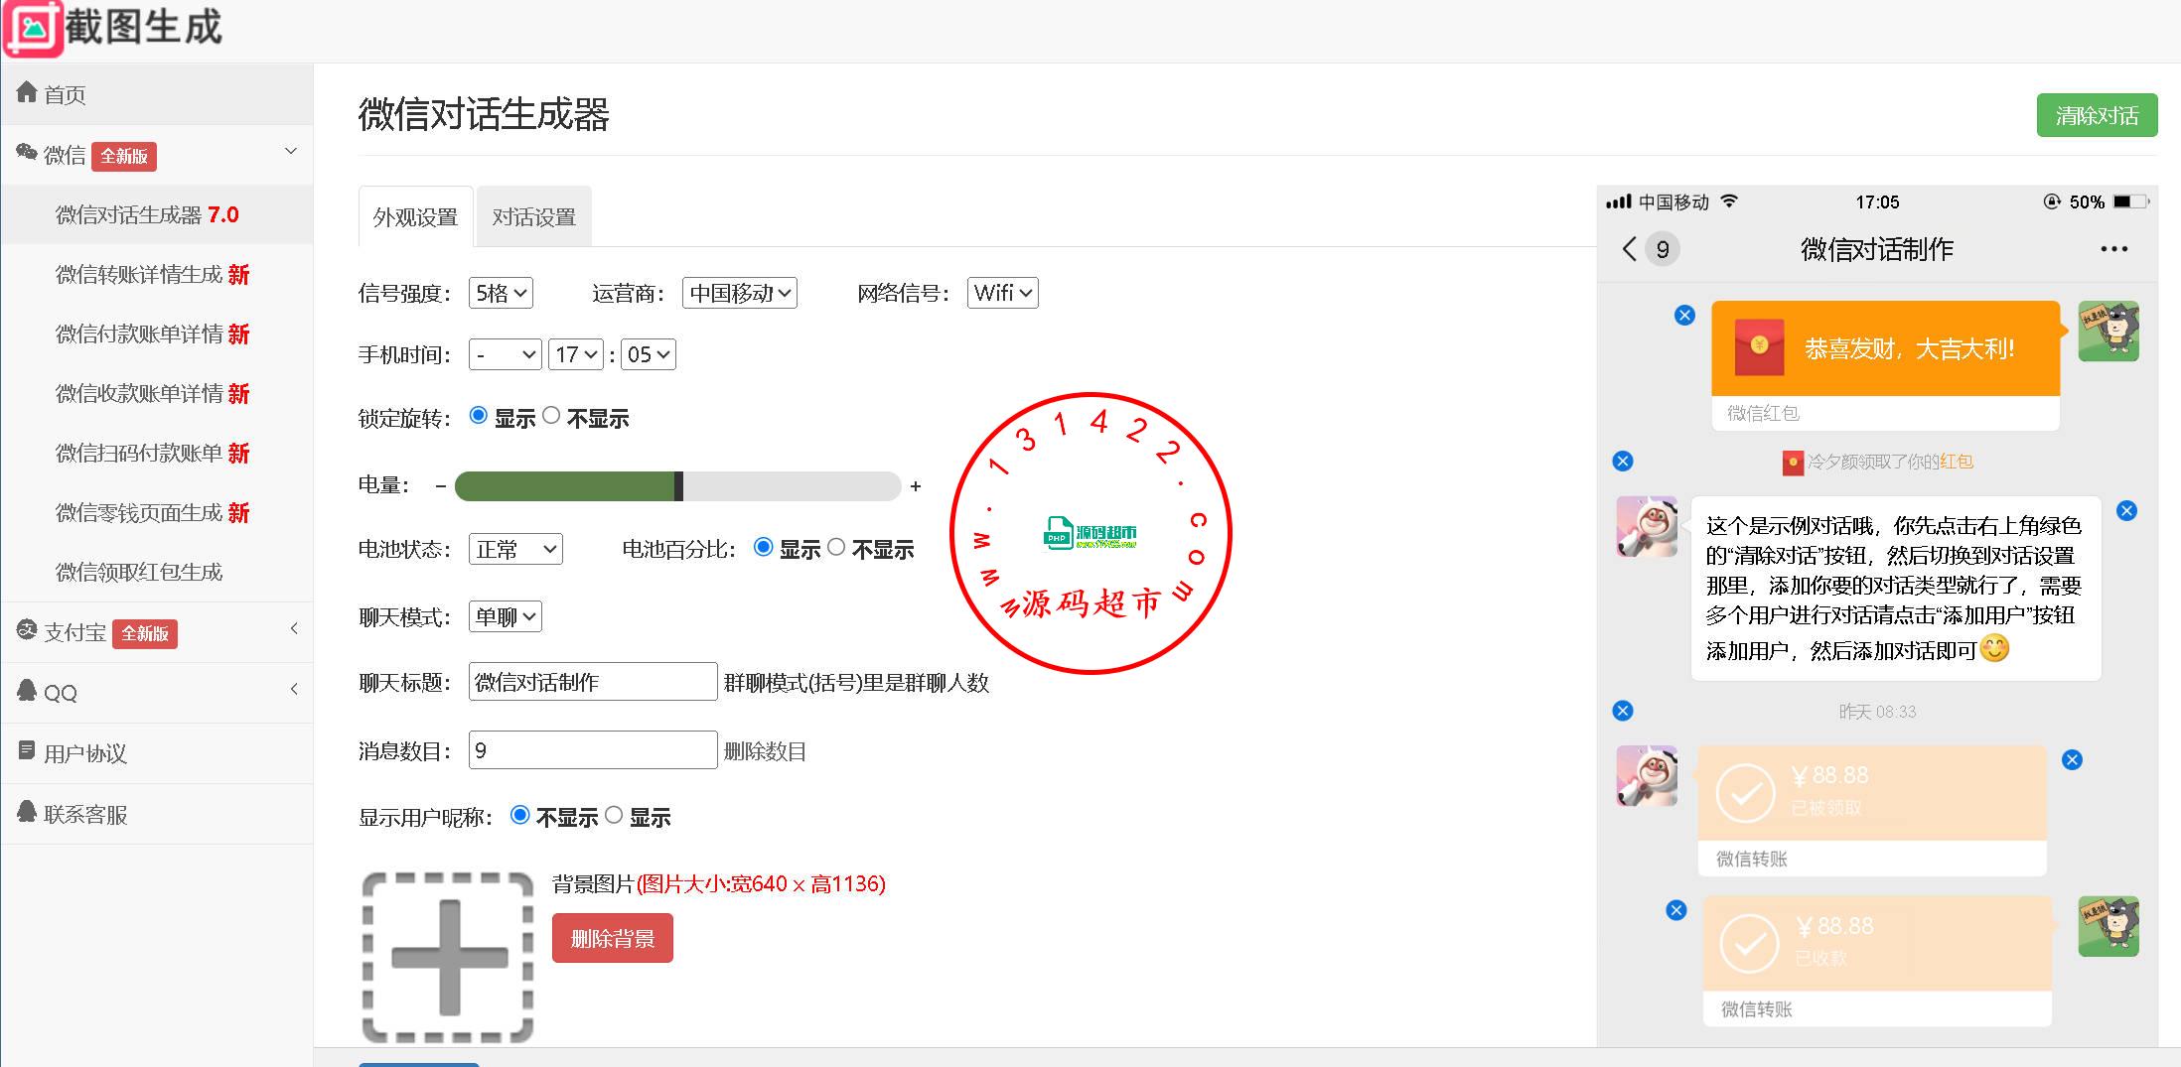Click the plus box to upload background image
The image size is (2181, 1067).
pos(448,958)
